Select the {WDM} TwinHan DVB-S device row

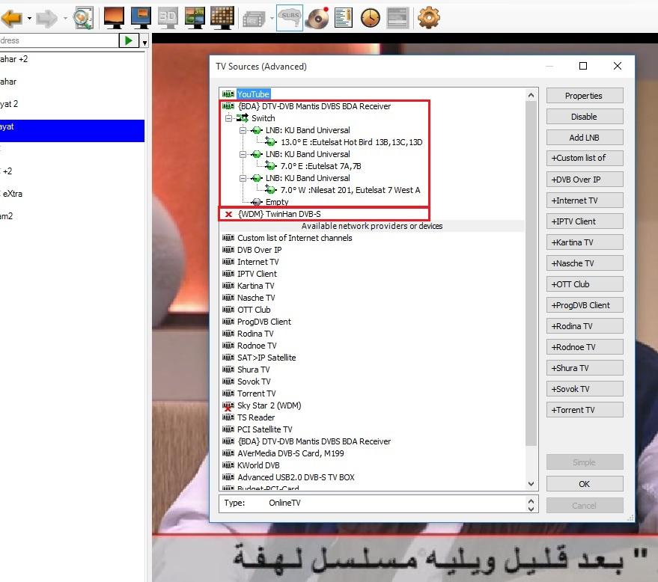(x=279, y=214)
